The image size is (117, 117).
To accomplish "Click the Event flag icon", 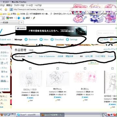I will pos(111,40).
